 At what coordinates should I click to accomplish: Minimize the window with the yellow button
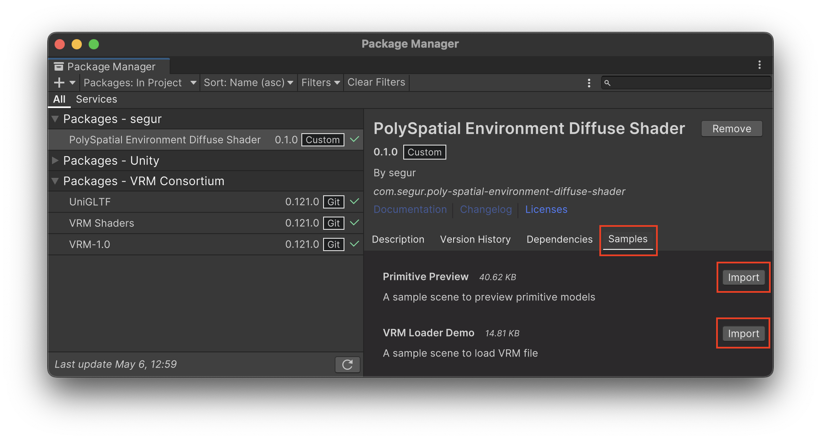[77, 44]
